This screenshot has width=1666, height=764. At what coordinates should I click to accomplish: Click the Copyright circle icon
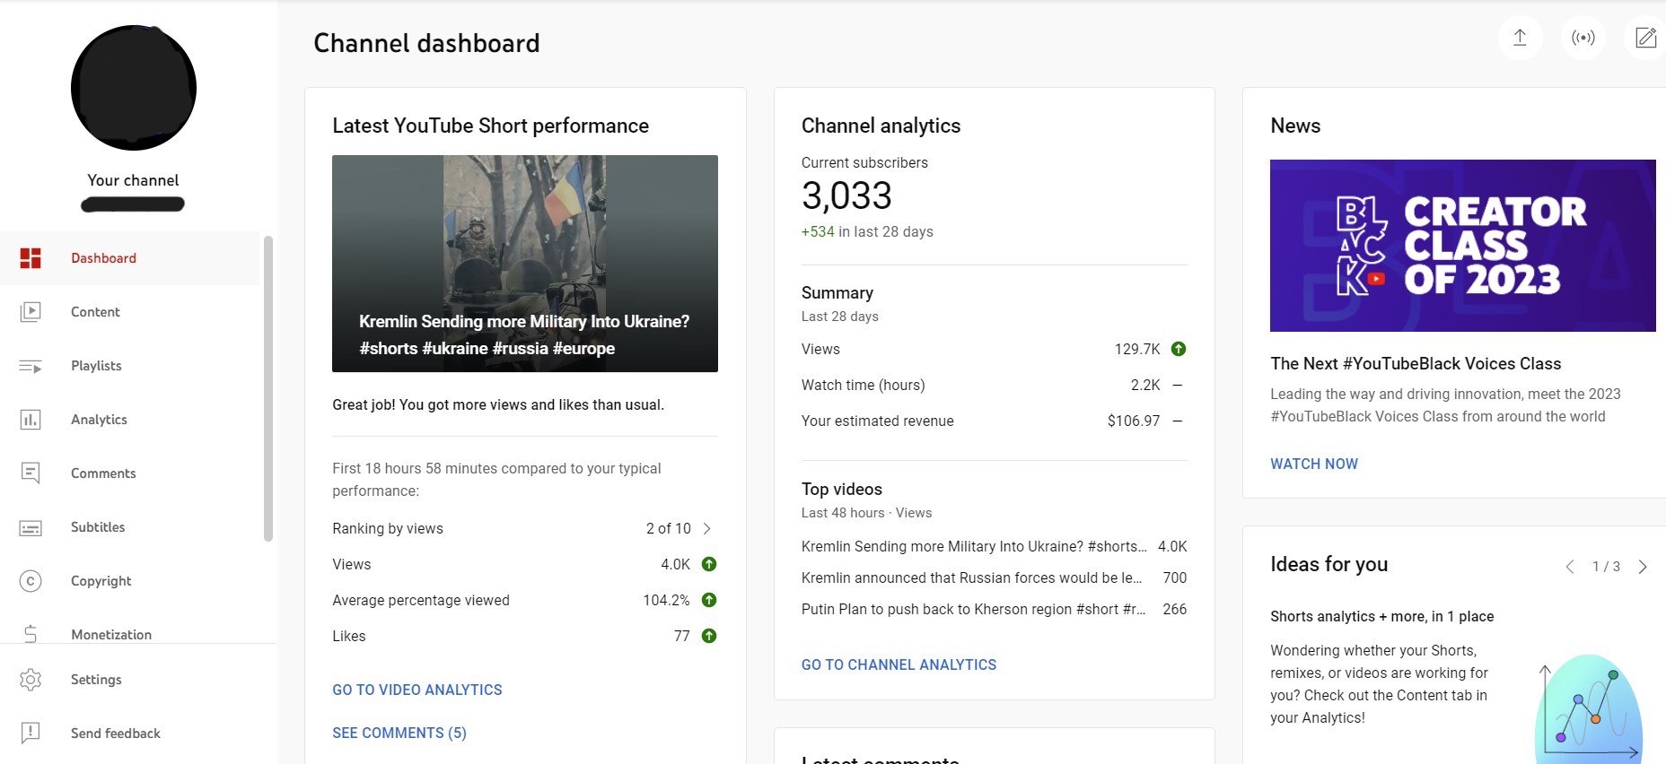point(31,581)
